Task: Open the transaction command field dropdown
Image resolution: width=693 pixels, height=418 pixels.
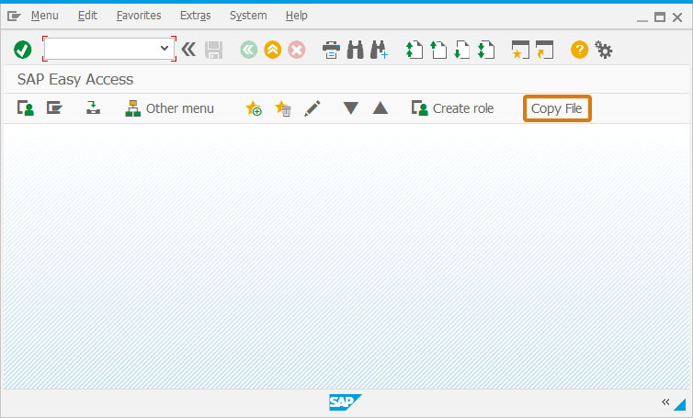Action: (x=165, y=48)
